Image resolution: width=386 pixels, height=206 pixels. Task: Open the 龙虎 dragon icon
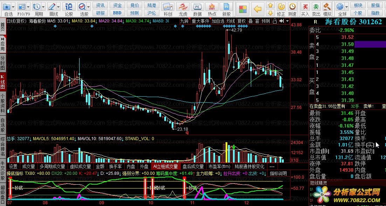click(183, 7)
